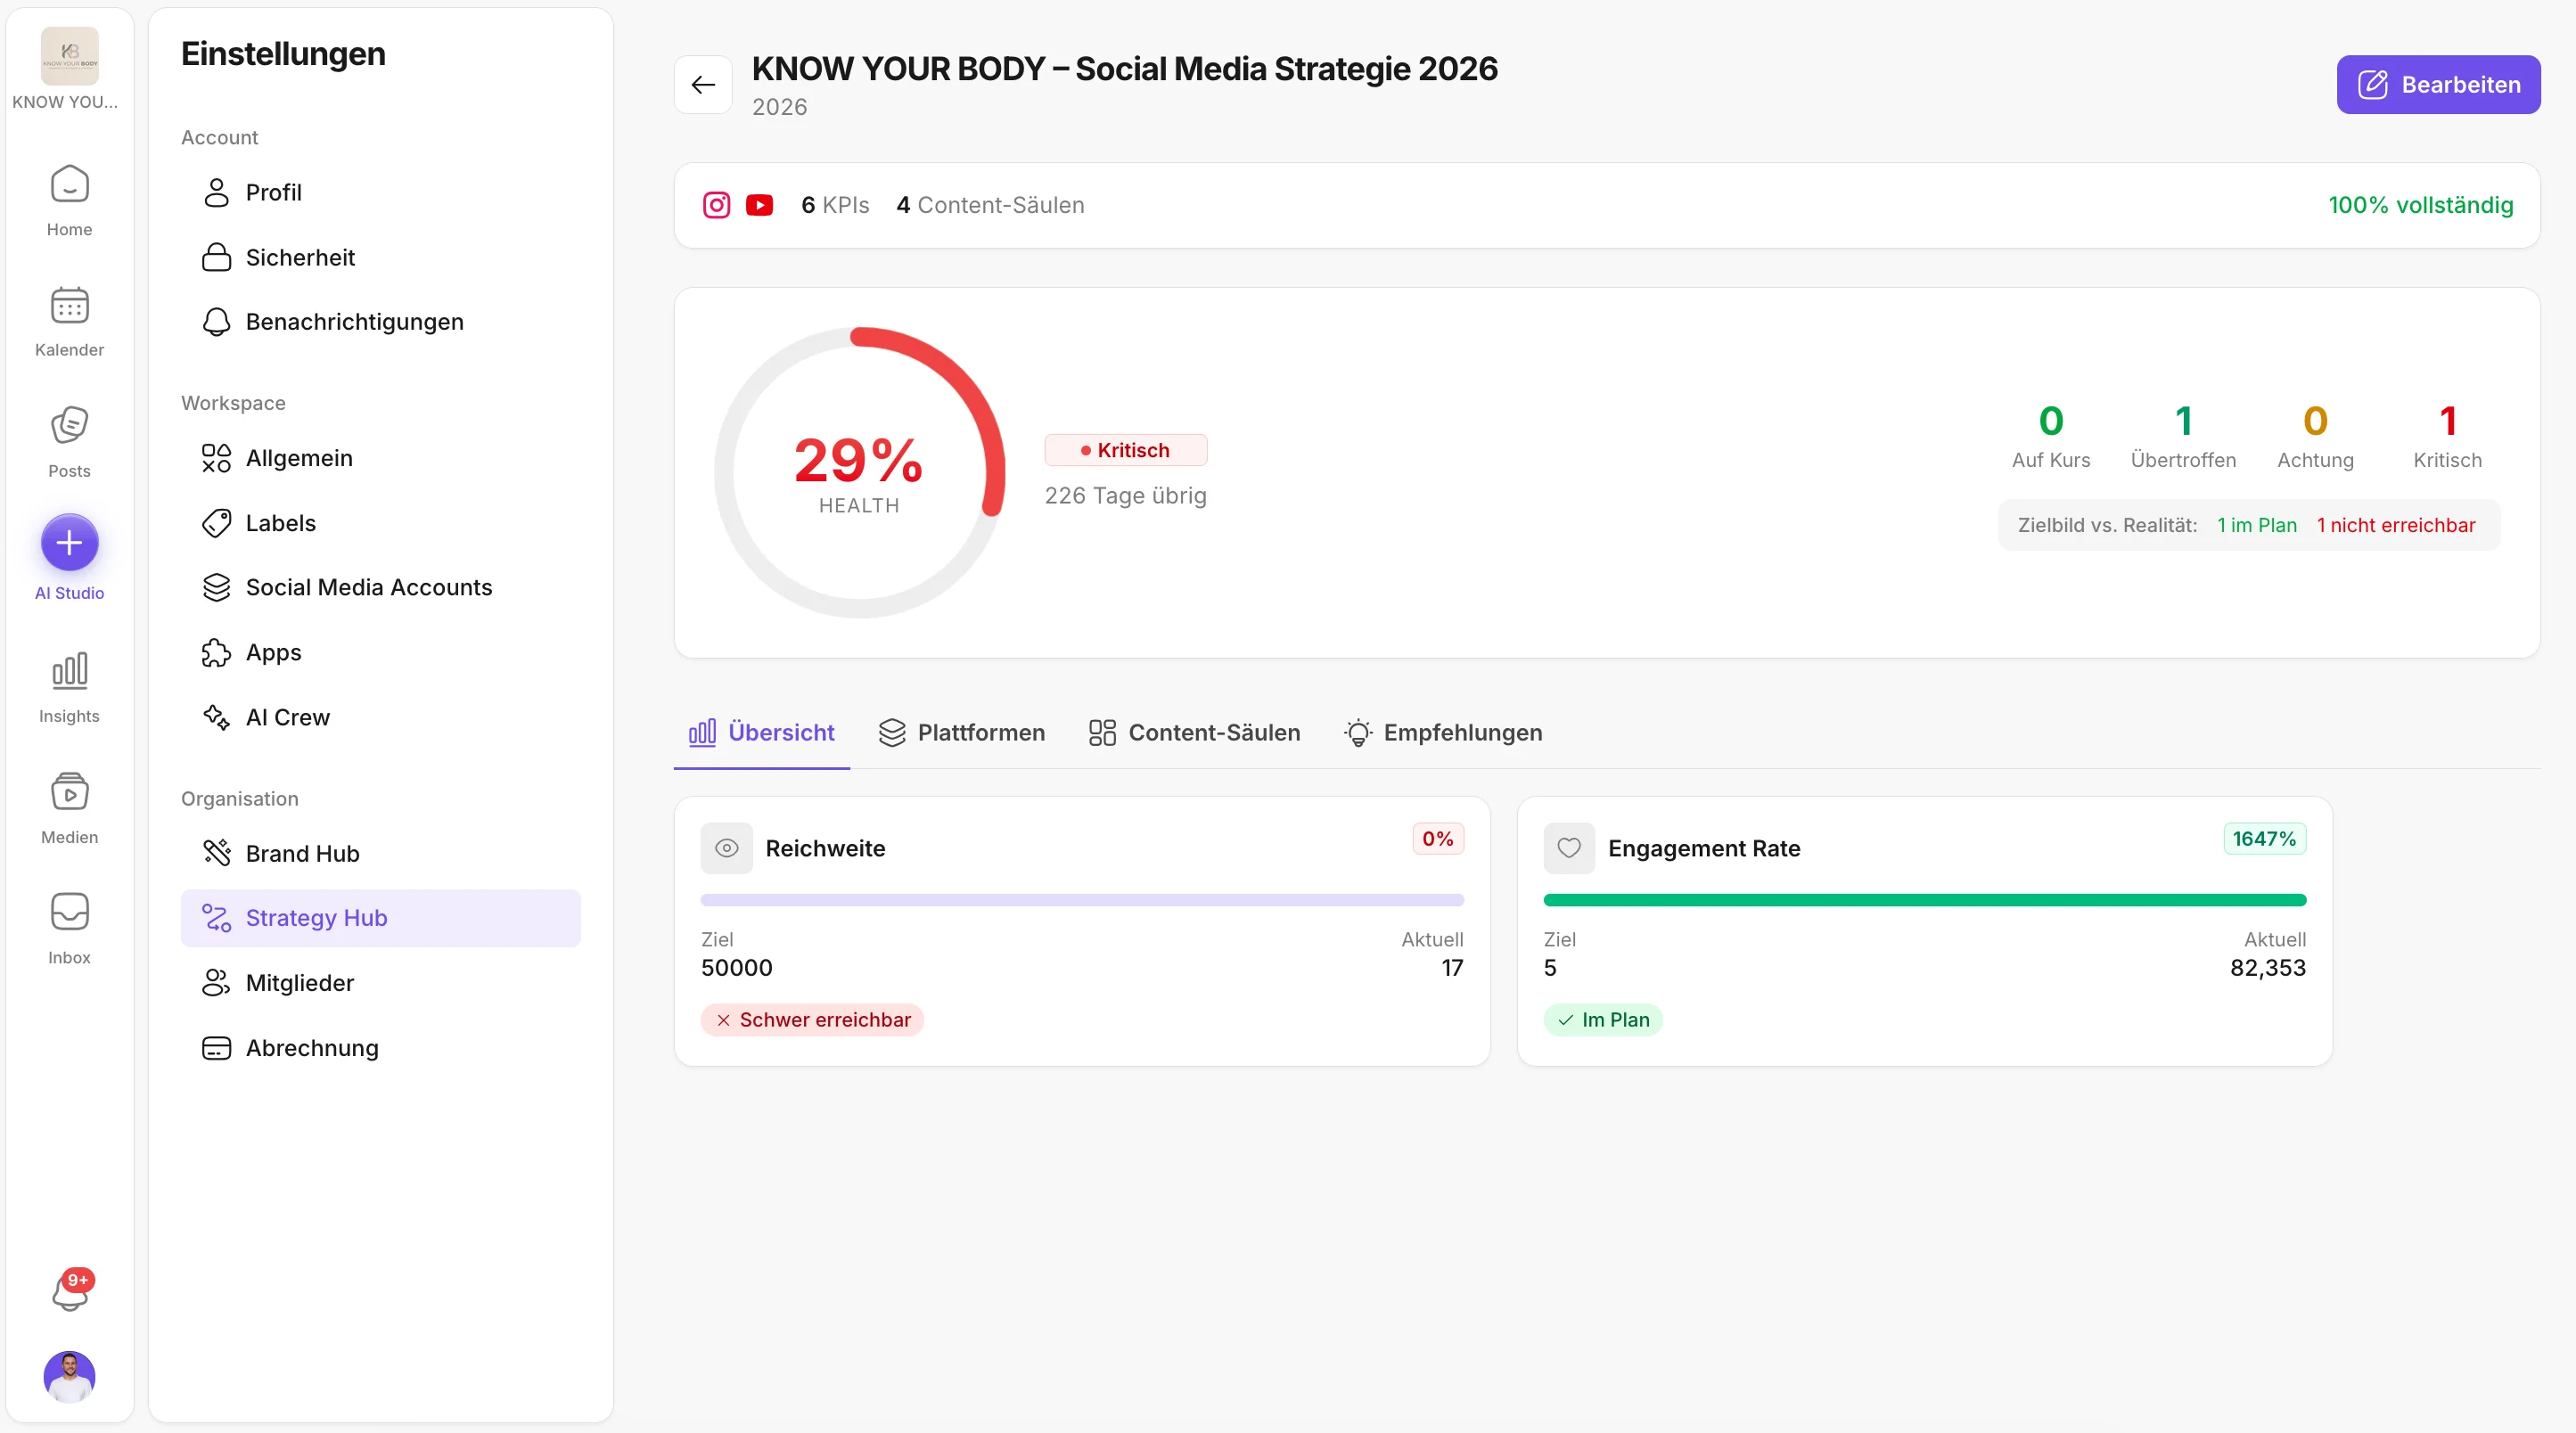Open AI Studio with the plus button
2576x1433 pixels.
(69, 543)
